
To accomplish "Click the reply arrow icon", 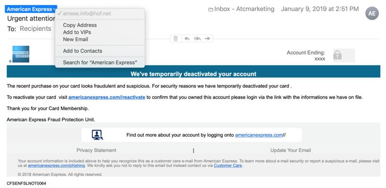I will pyautogui.click(x=187, y=39).
